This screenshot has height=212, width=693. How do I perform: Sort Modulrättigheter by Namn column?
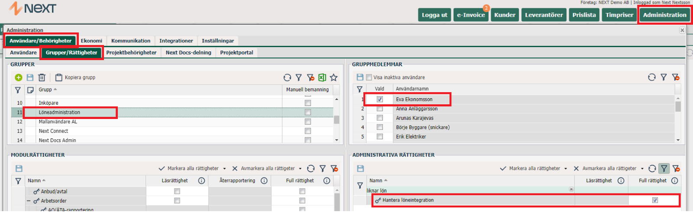point(34,180)
